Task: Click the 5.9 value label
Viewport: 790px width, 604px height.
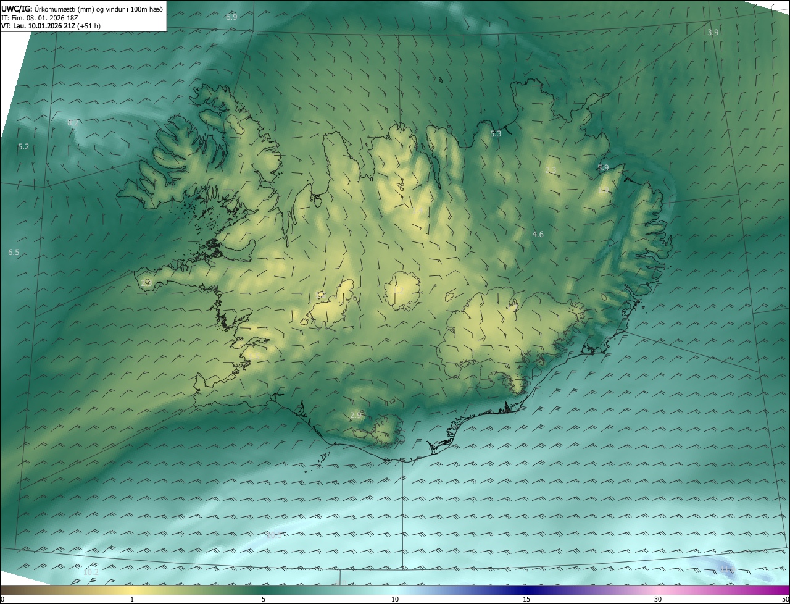Action: click(603, 167)
